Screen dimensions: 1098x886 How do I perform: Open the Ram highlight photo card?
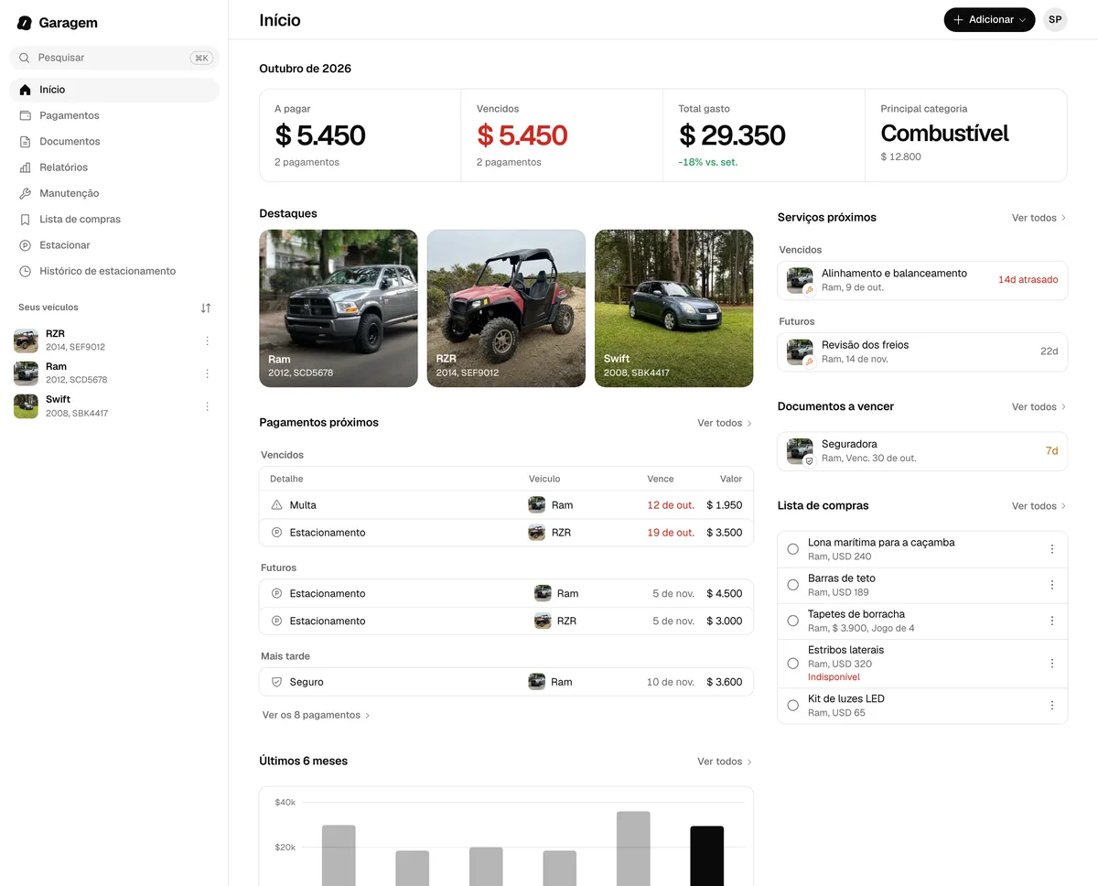(x=339, y=308)
